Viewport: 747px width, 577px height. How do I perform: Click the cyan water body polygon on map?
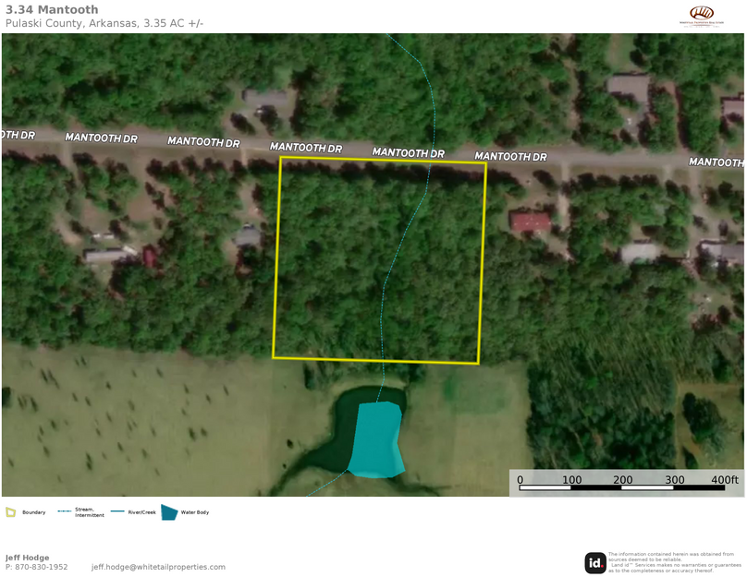(377, 439)
